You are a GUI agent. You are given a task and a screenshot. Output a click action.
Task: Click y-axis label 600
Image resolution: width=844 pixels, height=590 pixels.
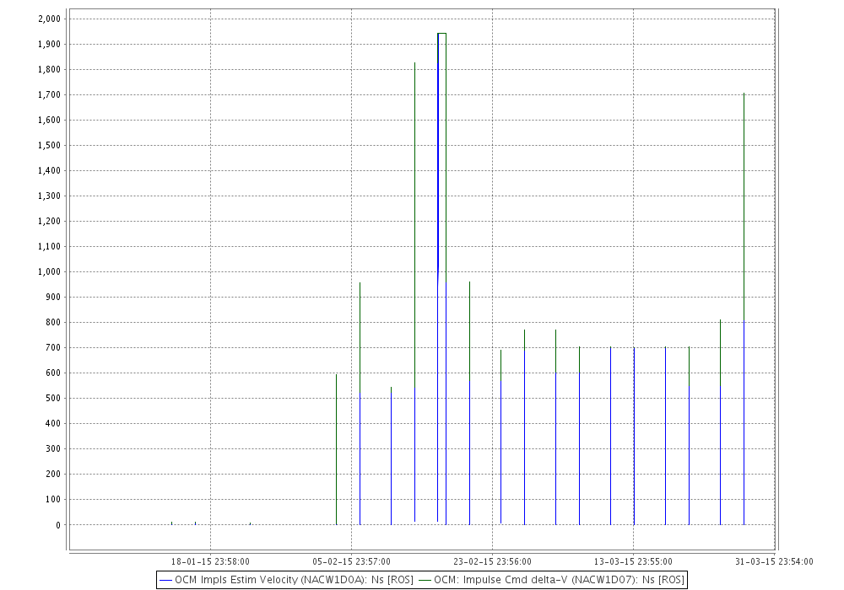53,373
